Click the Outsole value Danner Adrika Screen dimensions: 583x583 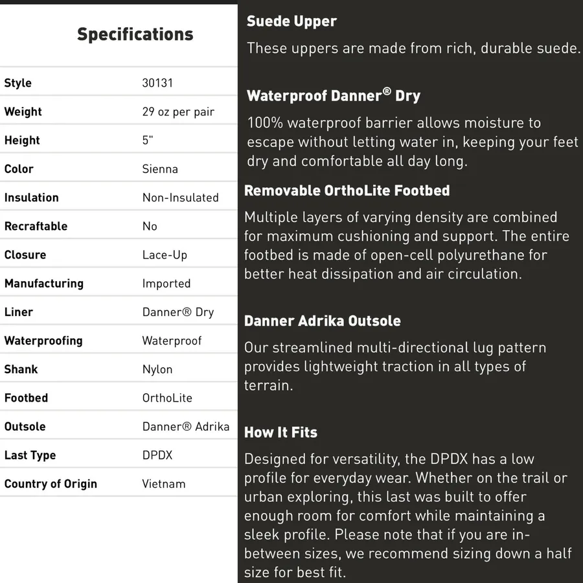[186, 426]
